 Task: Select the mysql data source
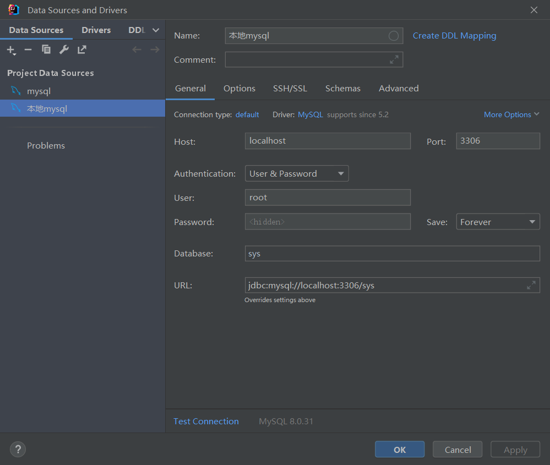coord(39,91)
